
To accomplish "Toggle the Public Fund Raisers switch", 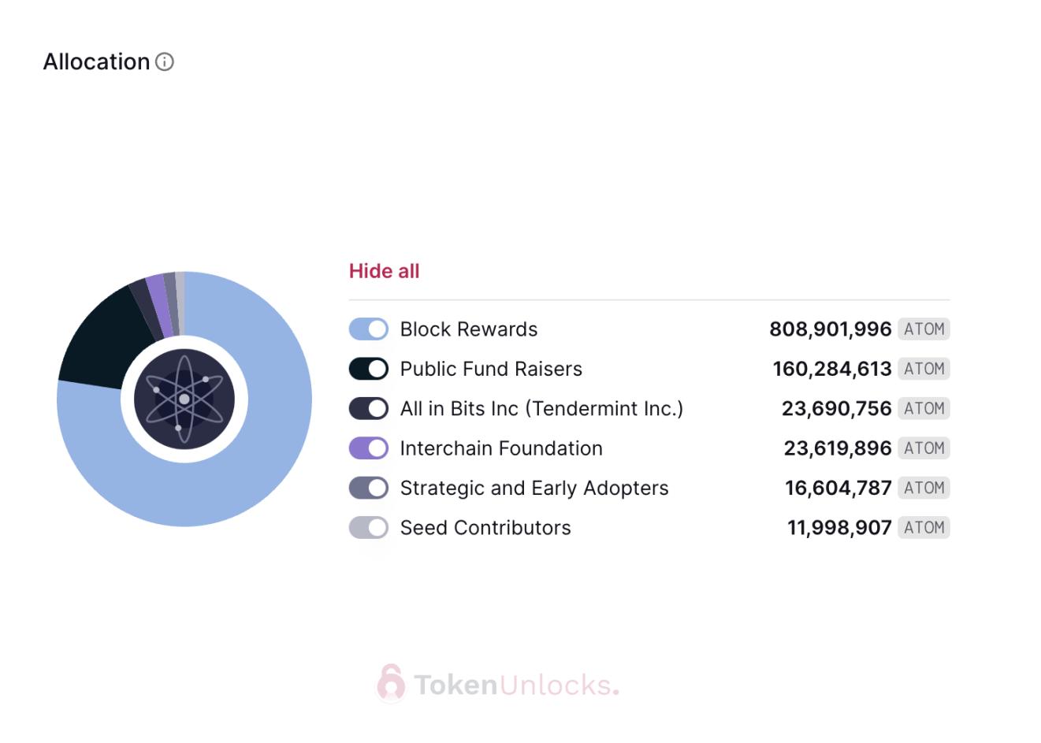I will tap(369, 369).
